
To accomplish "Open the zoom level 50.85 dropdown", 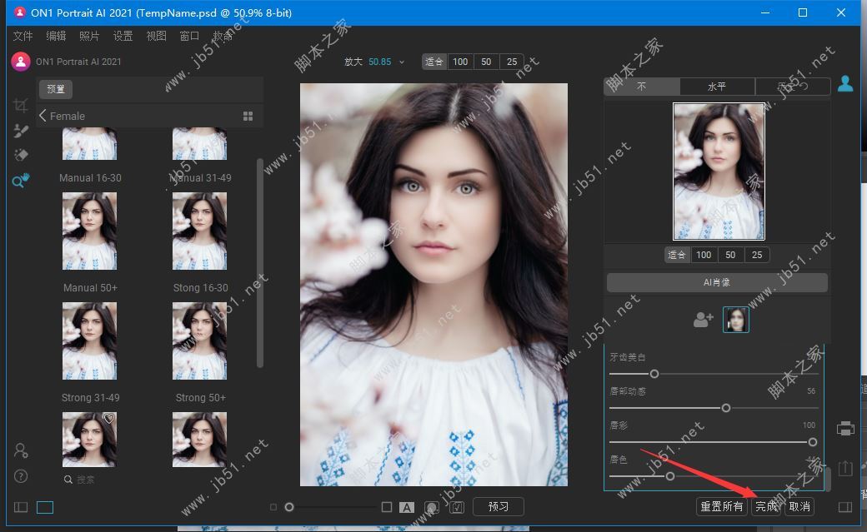I will click(401, 61).
